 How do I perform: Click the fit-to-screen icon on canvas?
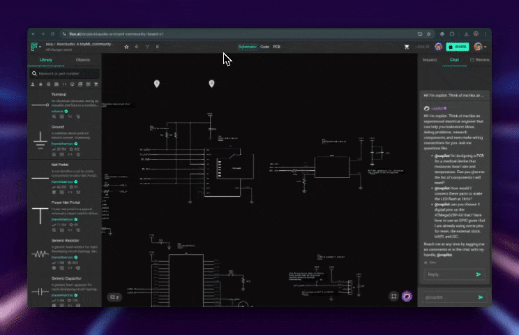coord(393,297)
